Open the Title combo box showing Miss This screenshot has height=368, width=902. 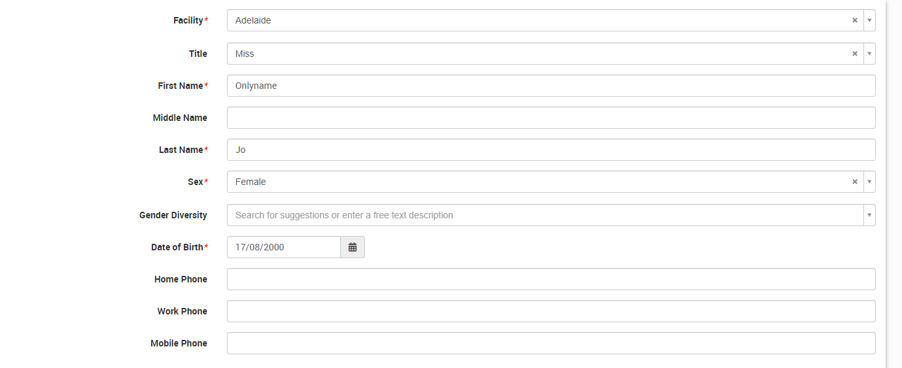pos(536,54)
